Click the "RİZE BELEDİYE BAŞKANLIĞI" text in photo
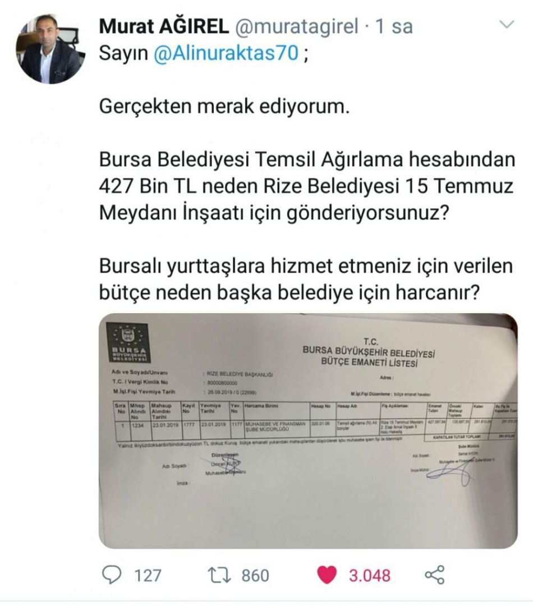The image size is (533, 606). [x=240, y=374]
